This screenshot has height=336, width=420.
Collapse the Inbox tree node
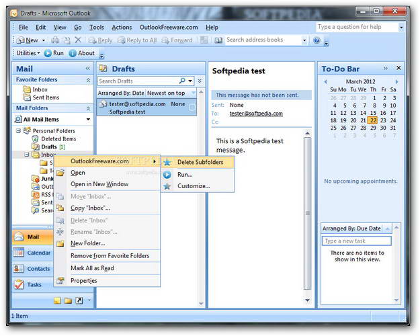click(x=26, y=155)
